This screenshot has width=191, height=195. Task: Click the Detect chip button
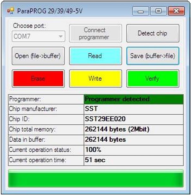coord(153,33)
